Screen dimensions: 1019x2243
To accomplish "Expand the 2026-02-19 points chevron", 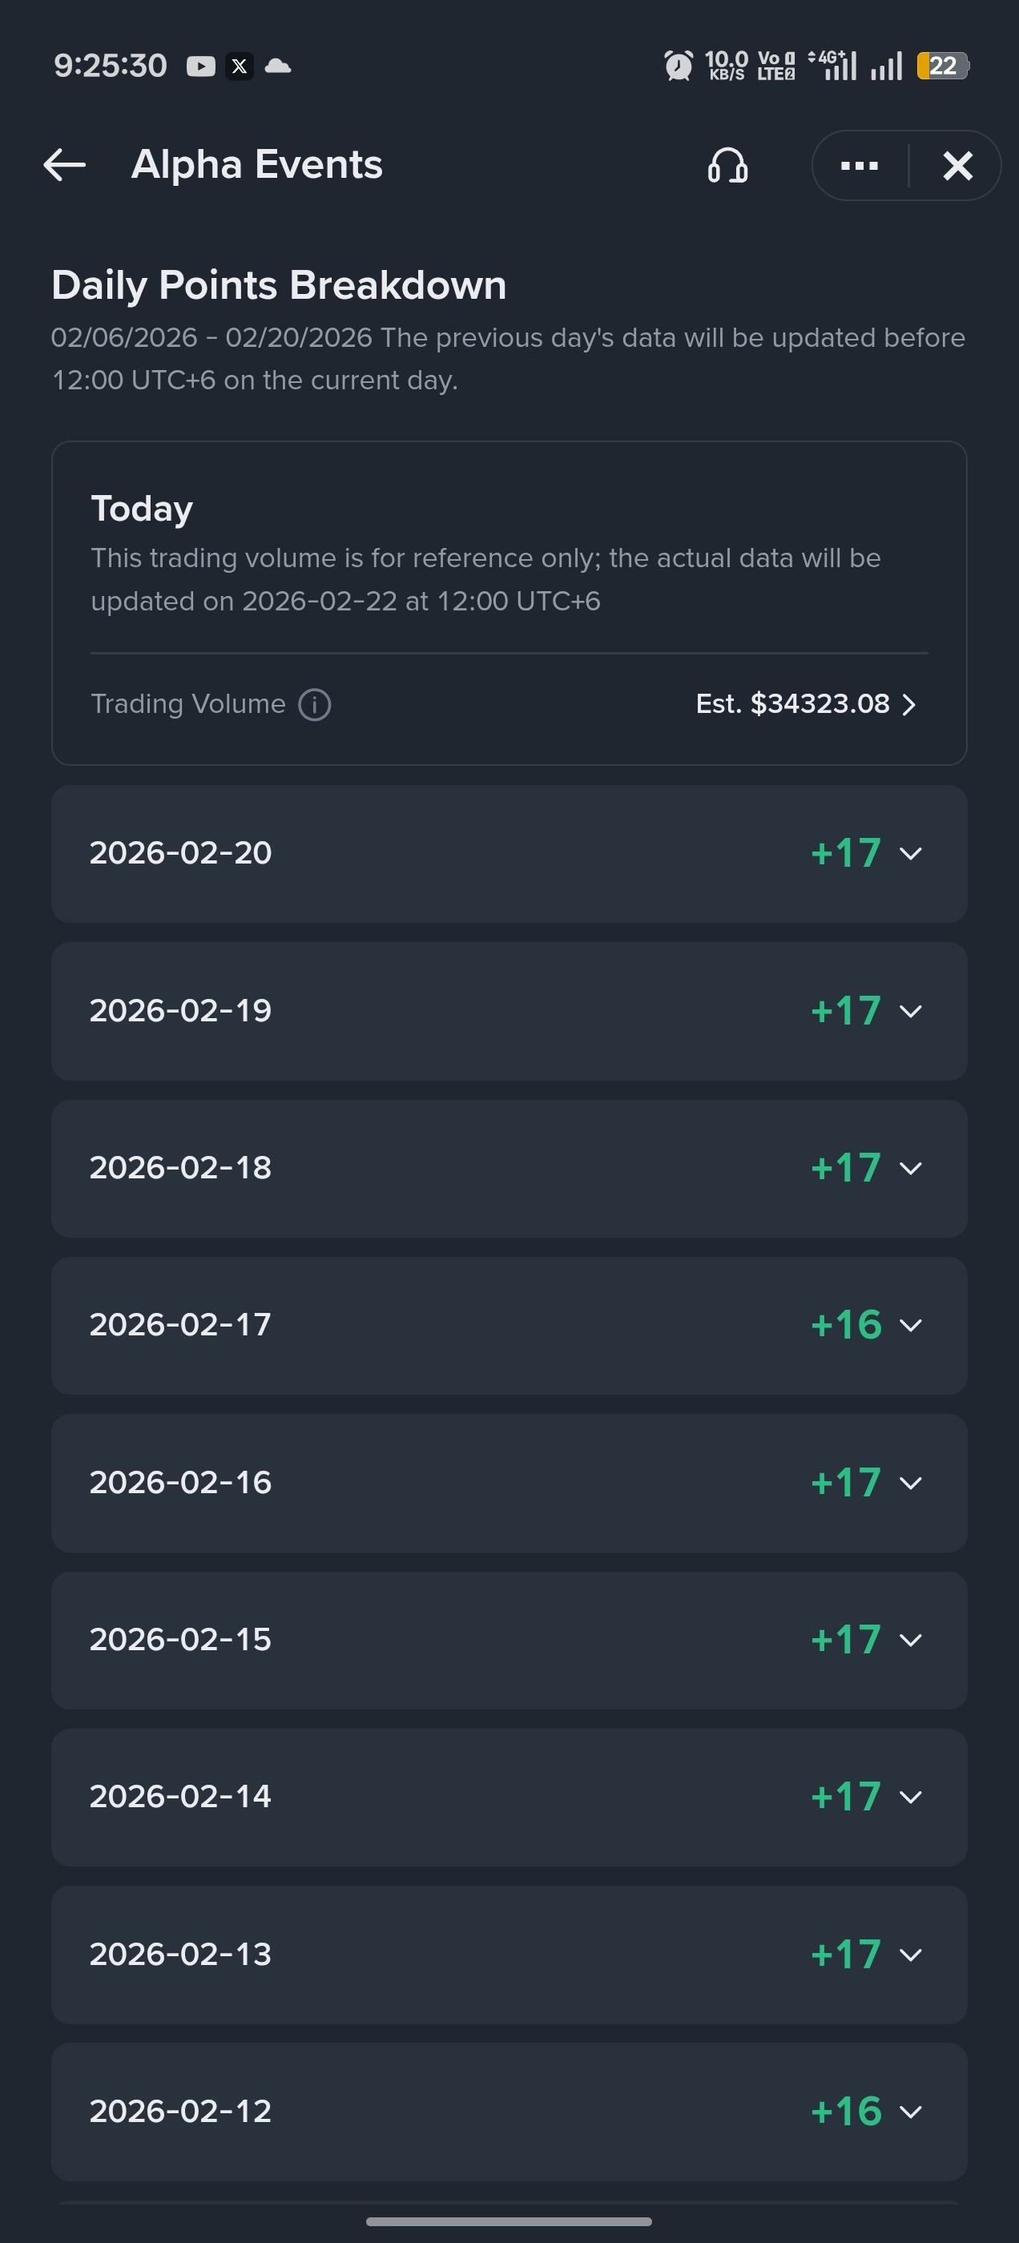I will coord(910,1011).
